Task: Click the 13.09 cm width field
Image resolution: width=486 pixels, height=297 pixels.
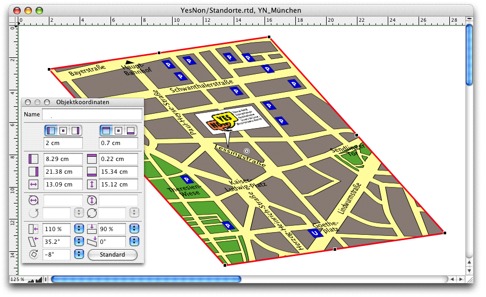Action: point(63,184)
